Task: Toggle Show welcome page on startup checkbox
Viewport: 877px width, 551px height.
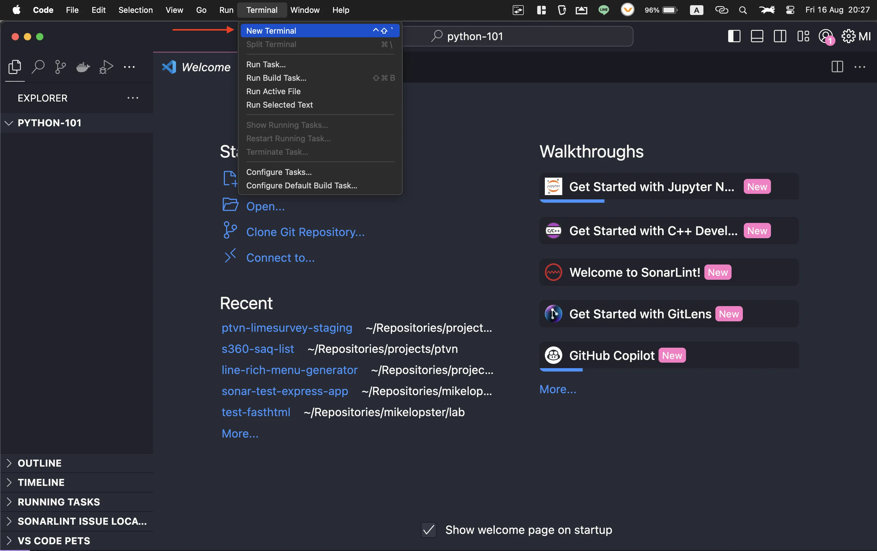Action: click(x=429, y=530)
